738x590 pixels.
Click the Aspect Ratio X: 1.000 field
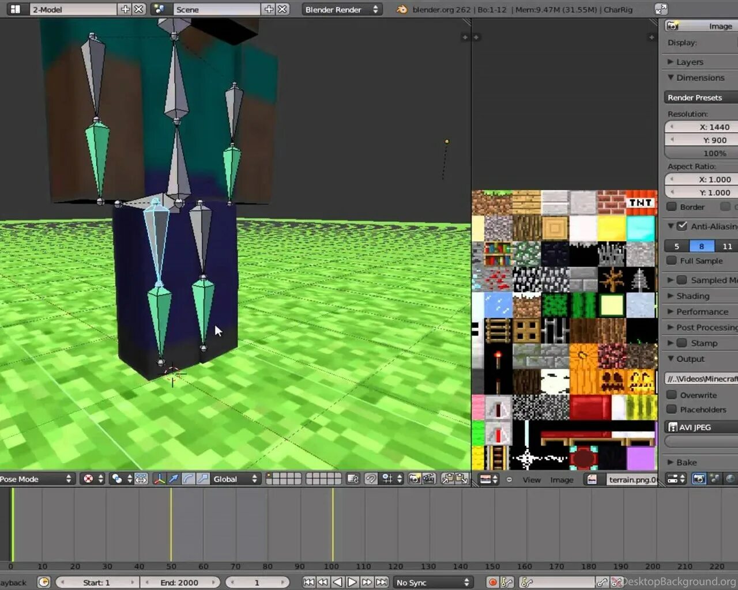[x=701, y=179]
